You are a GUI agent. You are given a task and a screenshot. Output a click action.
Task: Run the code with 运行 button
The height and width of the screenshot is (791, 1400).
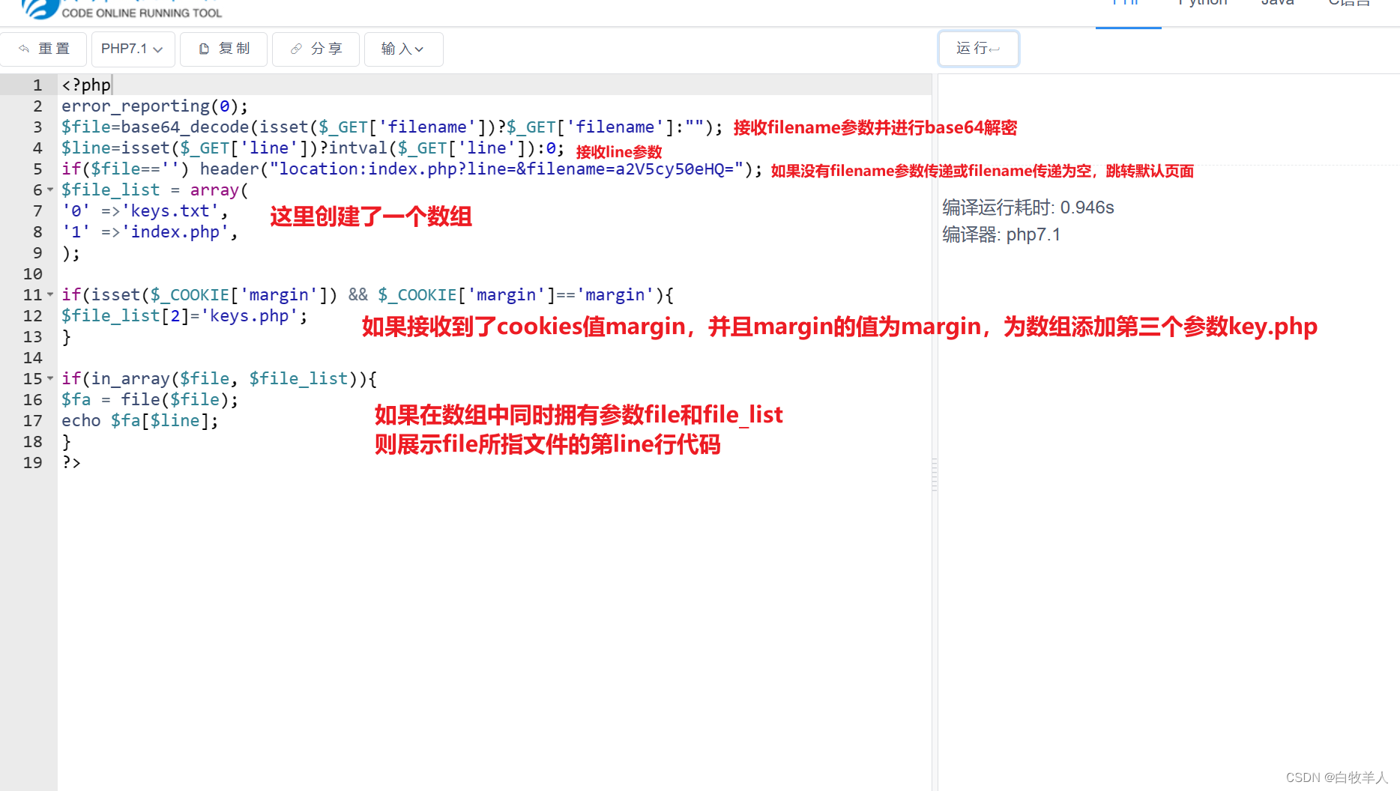click(x=978, y=49)
